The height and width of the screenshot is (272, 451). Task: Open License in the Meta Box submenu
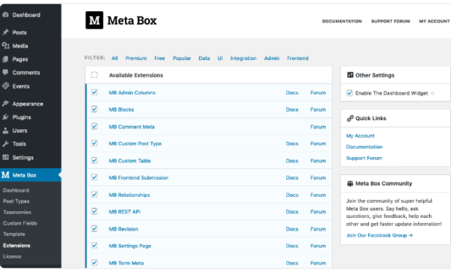[12, 256]
